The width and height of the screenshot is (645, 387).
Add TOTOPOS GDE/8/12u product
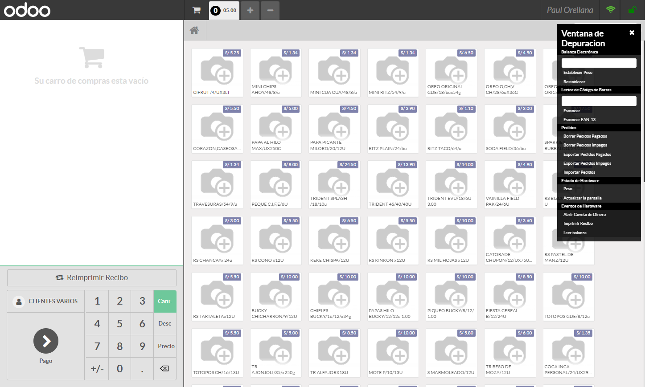pos(569,297)
